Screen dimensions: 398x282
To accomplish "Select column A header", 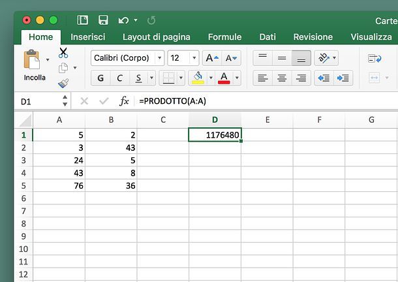I will (x=59, y=120).
